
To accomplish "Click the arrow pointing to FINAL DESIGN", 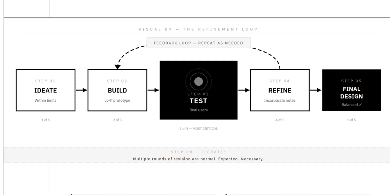I will (x=316, y=90).
